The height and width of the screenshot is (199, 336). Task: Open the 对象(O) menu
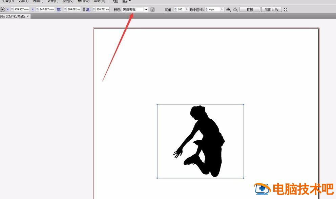[8, 1]
